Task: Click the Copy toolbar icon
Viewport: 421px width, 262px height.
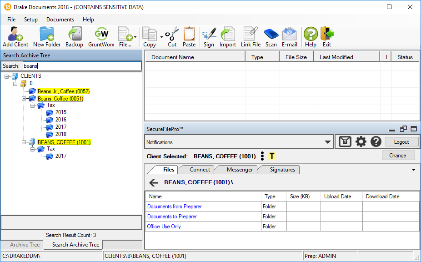Action: pyautogui.click(x=150, y=37)
